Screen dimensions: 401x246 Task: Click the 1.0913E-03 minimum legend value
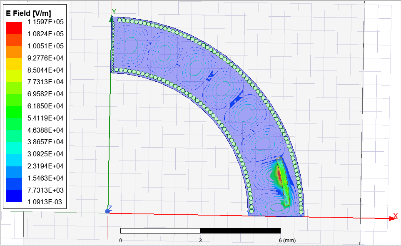click(x=45, y=202)
